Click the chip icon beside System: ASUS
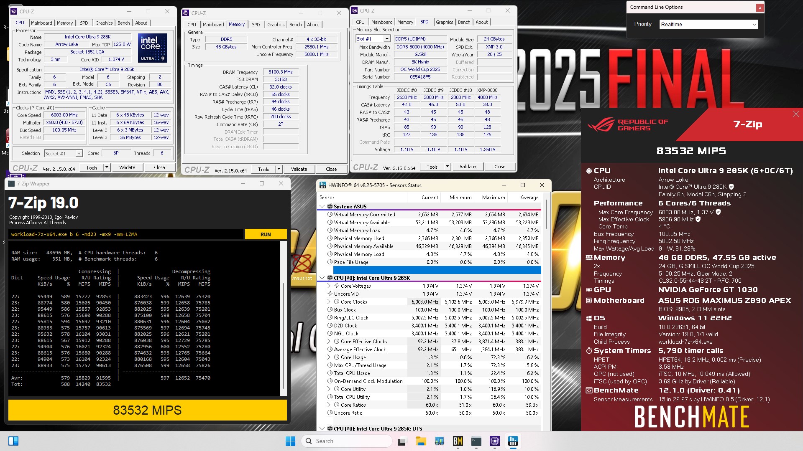 [x=330, y=206]
